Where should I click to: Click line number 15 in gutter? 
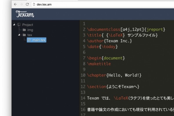coord(83,104)
